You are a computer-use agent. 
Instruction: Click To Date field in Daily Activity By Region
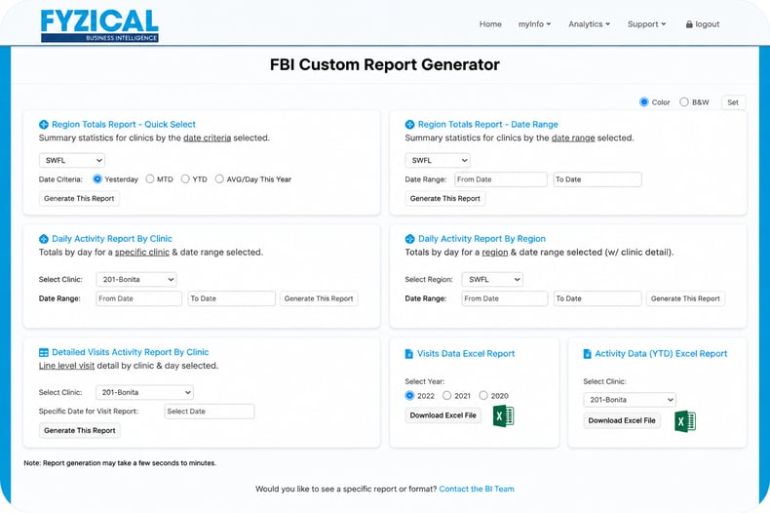597,298
